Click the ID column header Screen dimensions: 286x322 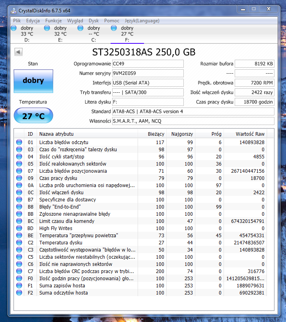tap(30, 134)
